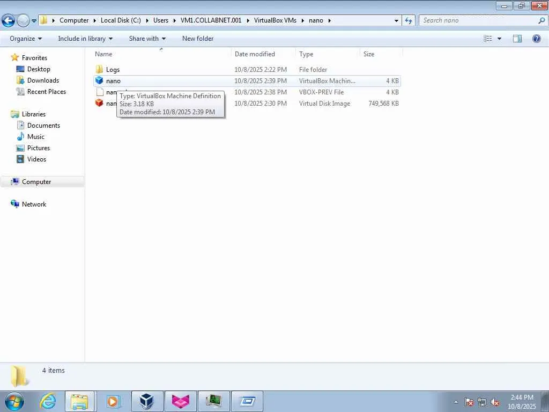Sort by the Type column header
The width and height of the screenshot is (549, 412).
(328, 54)
